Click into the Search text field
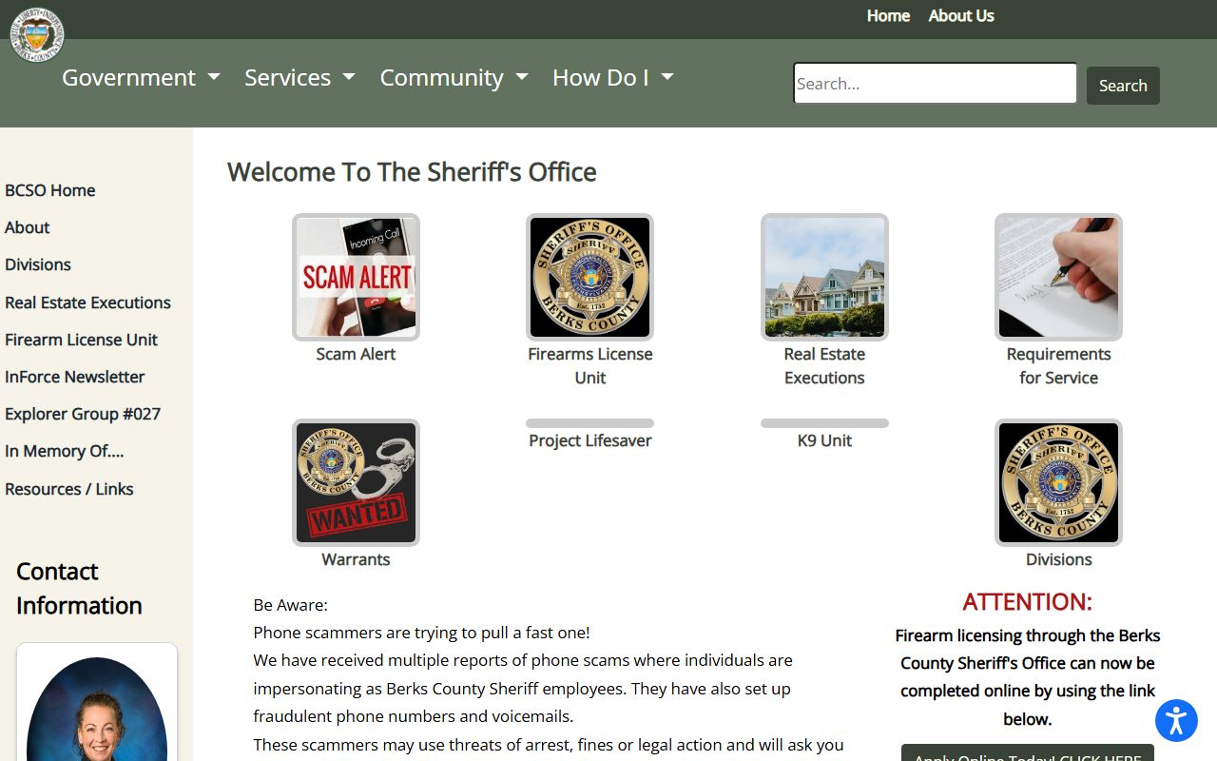 point(936,84)
